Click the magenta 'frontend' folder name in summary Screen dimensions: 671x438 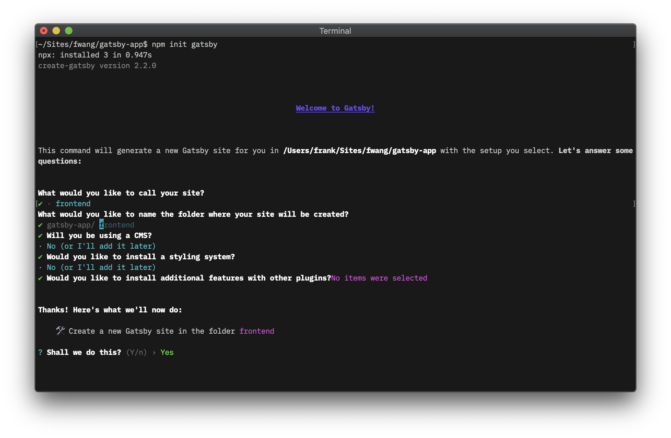(257, 331)
